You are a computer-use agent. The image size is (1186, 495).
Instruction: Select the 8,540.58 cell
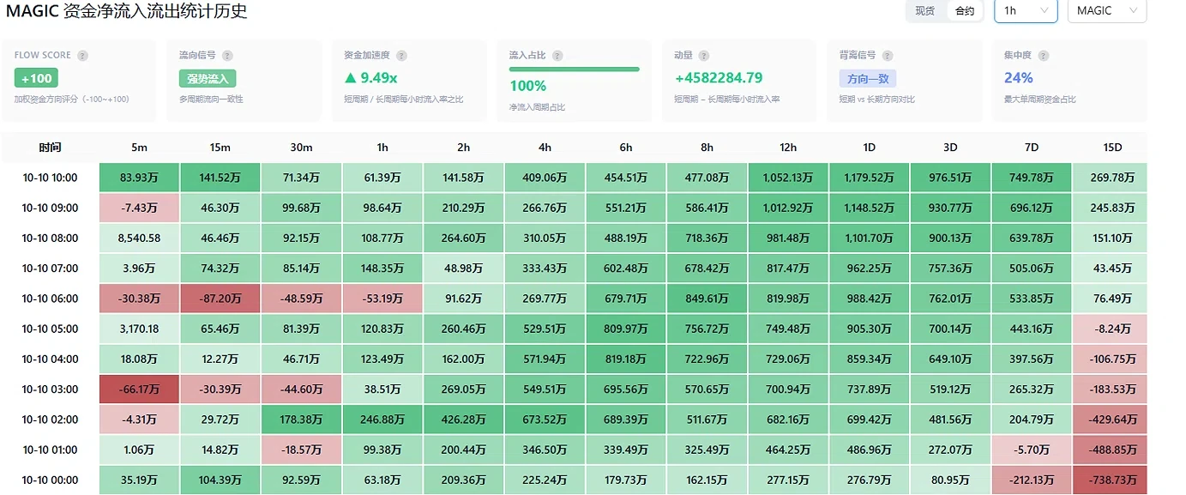coord(139,238)
